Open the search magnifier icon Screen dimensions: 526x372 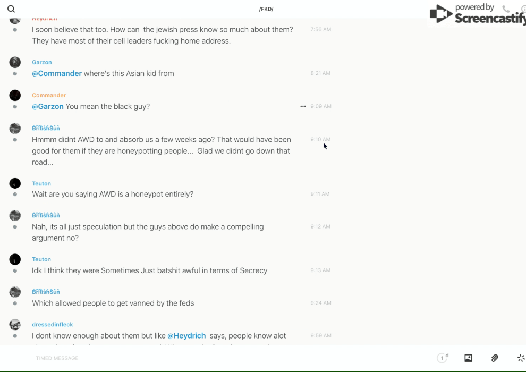click(11, 9)
